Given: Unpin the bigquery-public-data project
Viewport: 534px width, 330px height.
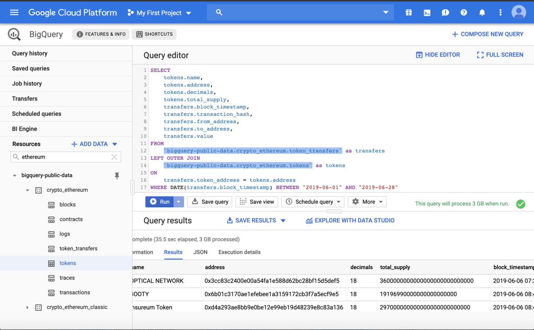Looking at the screenshot, I should (x=117, y=175).
